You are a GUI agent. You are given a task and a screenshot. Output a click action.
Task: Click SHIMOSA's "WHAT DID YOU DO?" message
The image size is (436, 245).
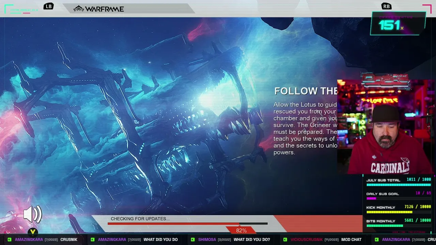[x=252, y=240]
